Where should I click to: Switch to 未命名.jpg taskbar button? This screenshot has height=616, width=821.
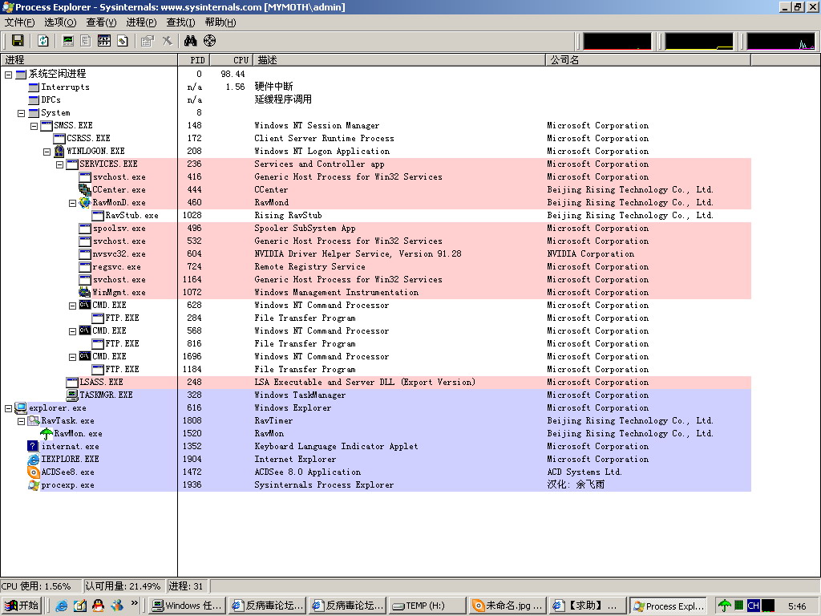coord(508,606)
